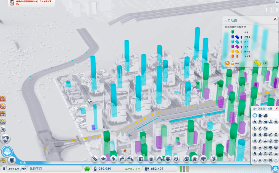The image size is (279, 173).
Task: Open the Waste disposal trash can menu
Action: pyautogui.click(x=151, y=159)
